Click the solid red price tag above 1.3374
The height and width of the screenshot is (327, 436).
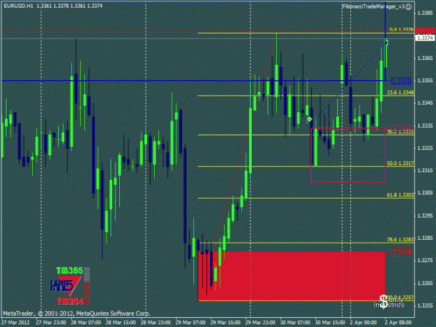[x=425, y=31]
